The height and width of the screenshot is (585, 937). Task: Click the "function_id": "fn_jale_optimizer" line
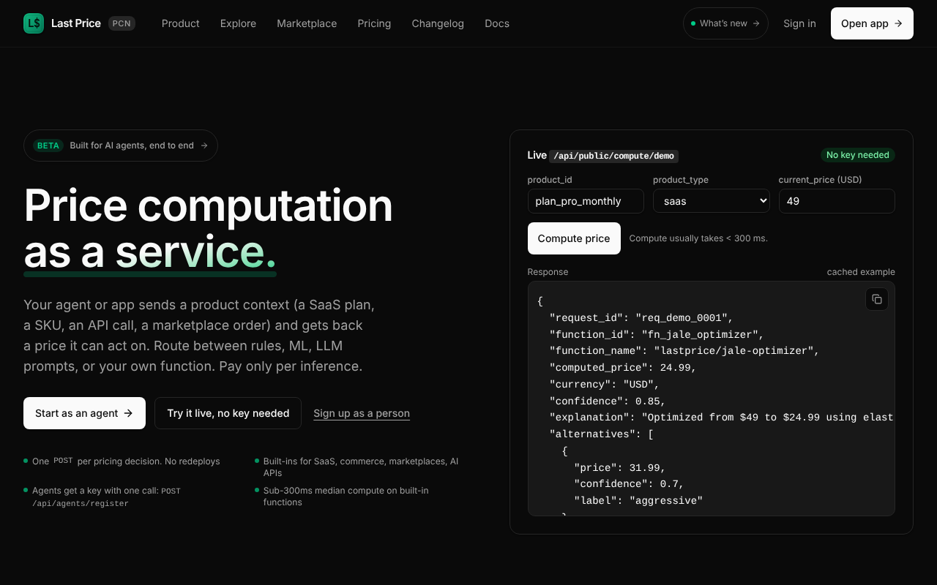pyautogui.click(x=657, y=335)
